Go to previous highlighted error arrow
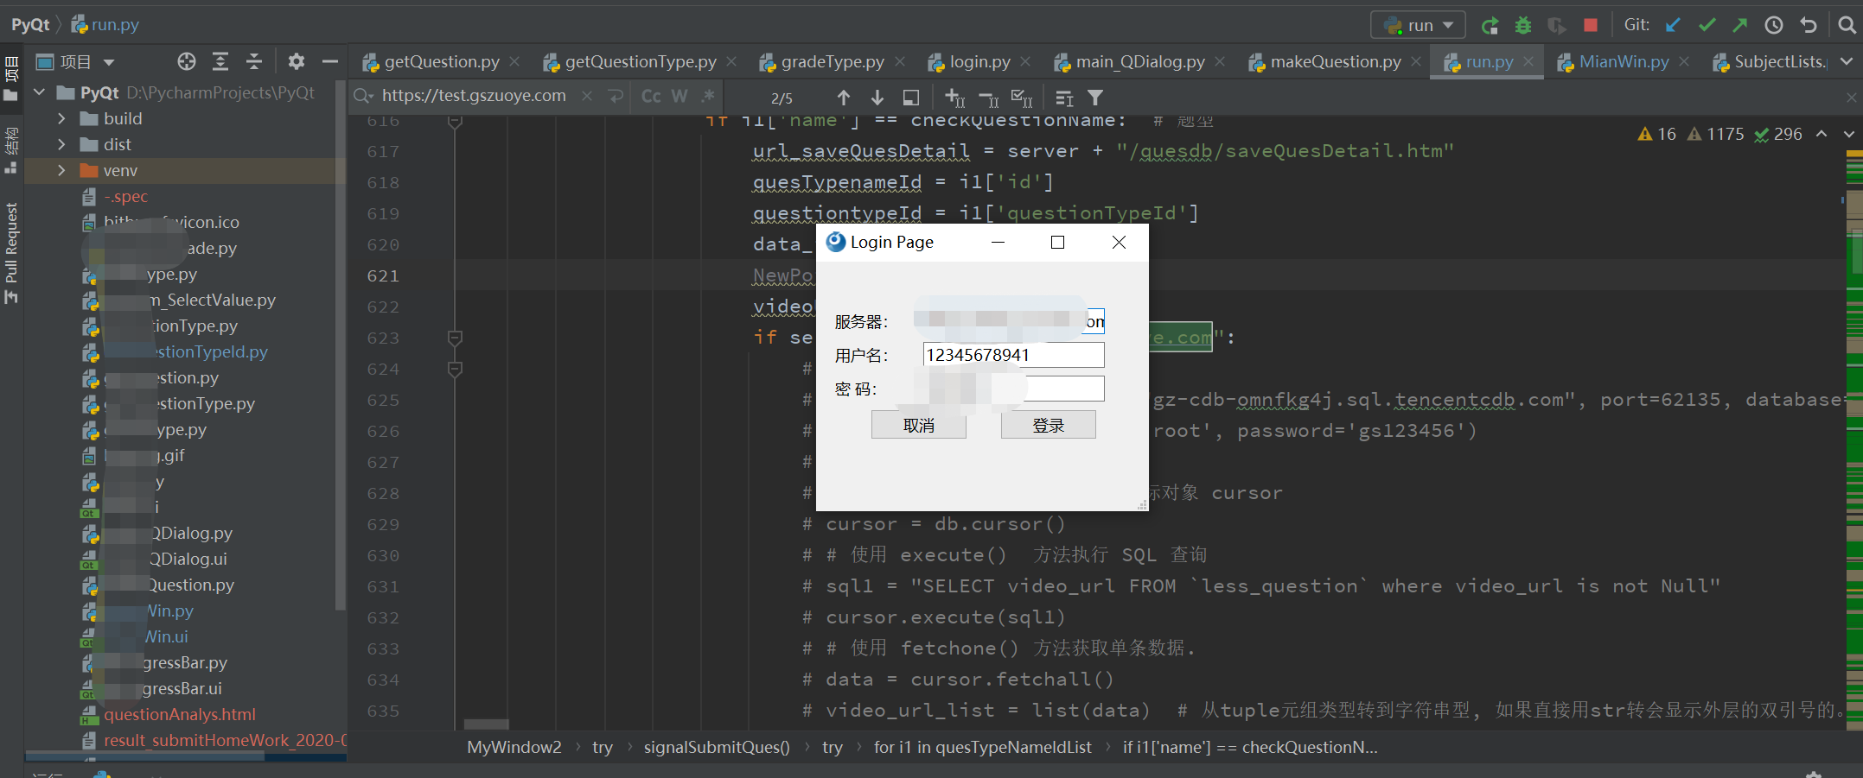Viewport: 1863px width, 778px height. (1822, 134)
